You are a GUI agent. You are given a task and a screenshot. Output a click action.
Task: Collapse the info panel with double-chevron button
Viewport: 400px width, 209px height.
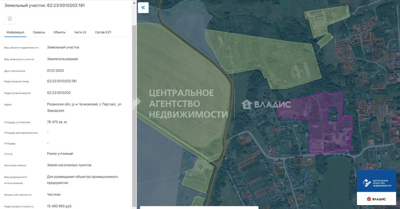pyautogui.click(x=143, y=7)
